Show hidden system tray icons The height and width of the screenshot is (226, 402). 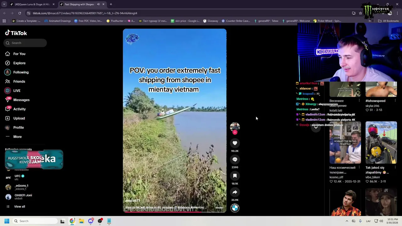point(347,221)
